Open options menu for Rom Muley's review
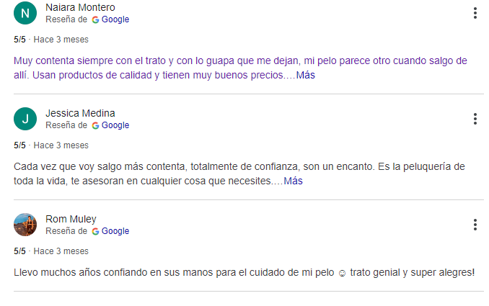Image resolution: width=489 pixels, height=306 pixels. coord(475,225)
